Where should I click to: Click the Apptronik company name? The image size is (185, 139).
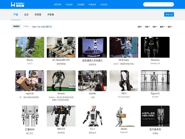124,132
